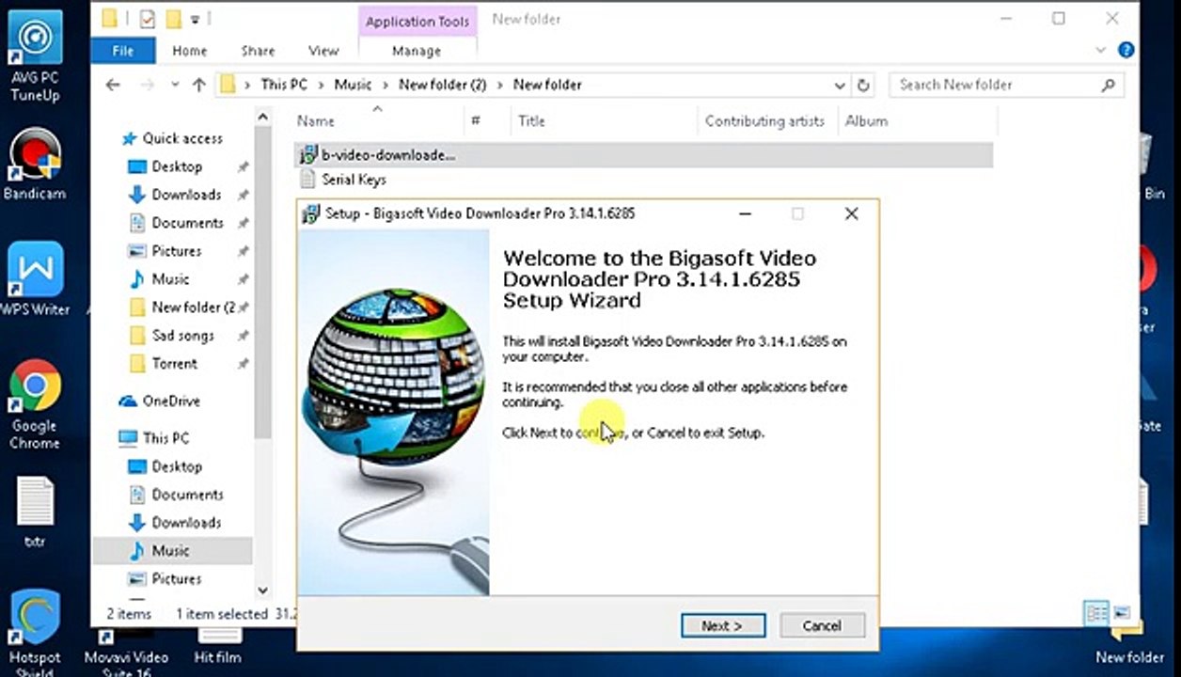
Task: Click New folder (2) in address path
Action: [442, 85]
